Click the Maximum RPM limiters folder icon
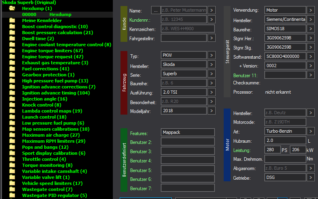This screenshot has height=199, width=318. tap(12, 141)
